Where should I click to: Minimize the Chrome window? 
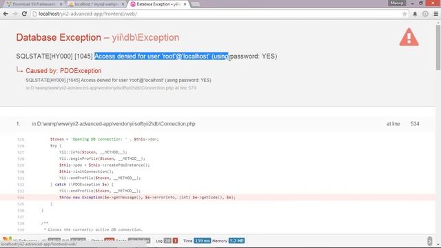coord(412,3)
